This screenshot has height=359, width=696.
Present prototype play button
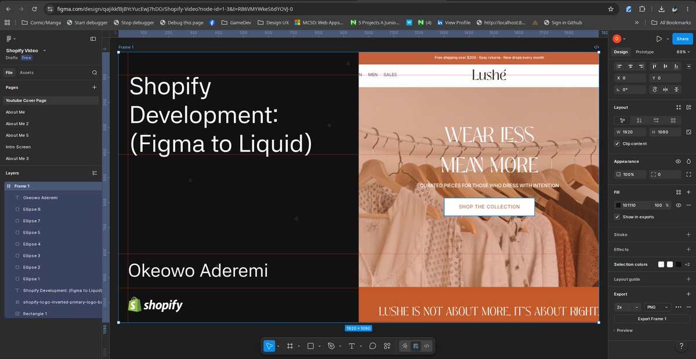coord(659,39)
